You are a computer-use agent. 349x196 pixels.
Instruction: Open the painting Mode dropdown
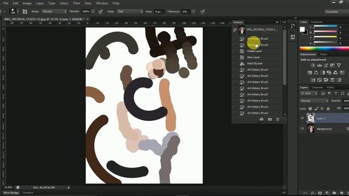tap(54, 11)
